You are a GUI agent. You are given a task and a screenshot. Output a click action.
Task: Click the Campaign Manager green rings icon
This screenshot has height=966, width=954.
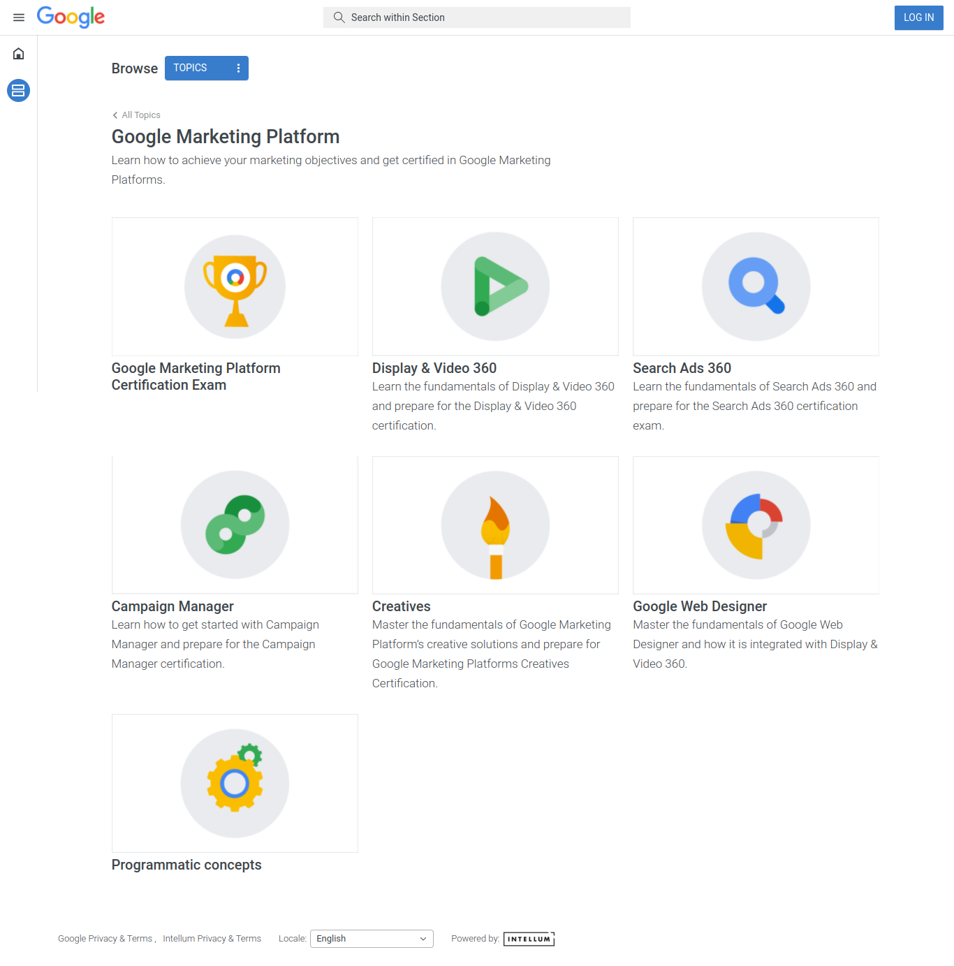[235, 525]
